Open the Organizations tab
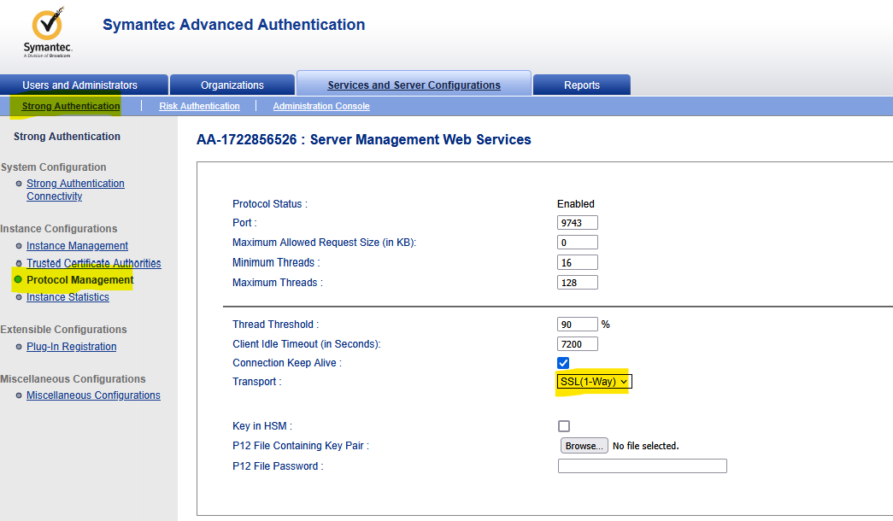This screenshot has height=521, width=893. click(x=232, y=85)
